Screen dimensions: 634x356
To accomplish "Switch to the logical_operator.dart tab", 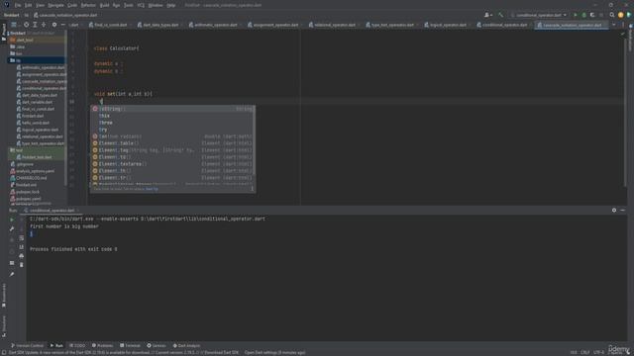I will (x=447, y=25).
